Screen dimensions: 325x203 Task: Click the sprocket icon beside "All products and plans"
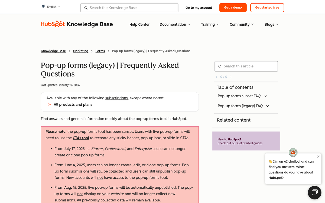(x=49, y=104)
